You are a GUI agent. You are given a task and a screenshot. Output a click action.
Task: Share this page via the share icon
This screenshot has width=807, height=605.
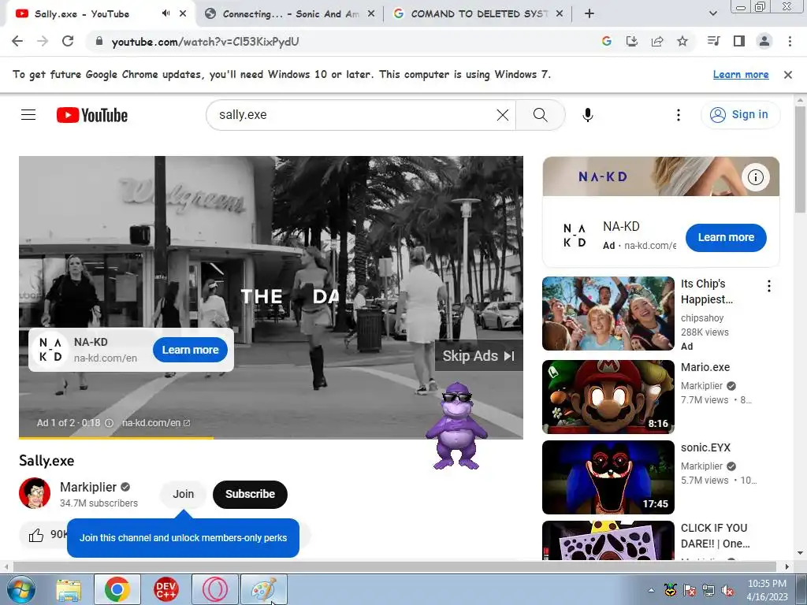657,41
